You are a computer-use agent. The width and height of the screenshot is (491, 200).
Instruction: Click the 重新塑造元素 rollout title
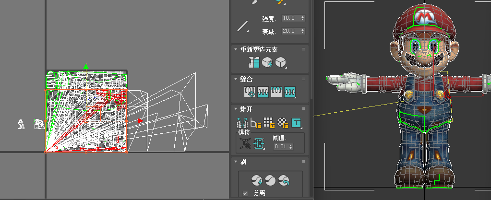[x=259, y=49]
